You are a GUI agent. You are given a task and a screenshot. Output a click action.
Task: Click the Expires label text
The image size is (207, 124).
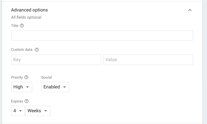point(17,101)
